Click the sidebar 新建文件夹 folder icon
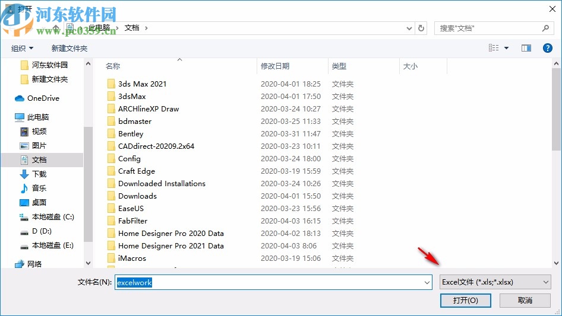The image size is (562, 316). [24, 79]
